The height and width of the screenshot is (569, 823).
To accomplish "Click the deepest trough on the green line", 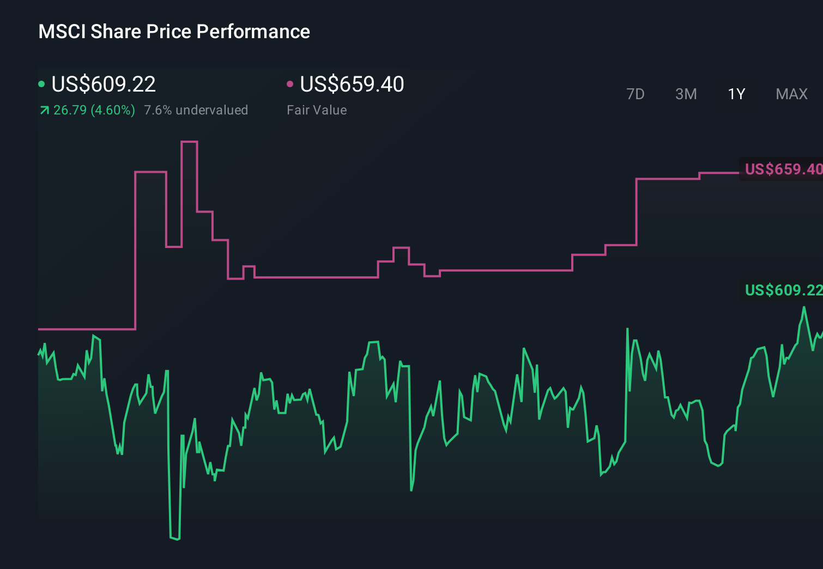I will click(176, 538).
